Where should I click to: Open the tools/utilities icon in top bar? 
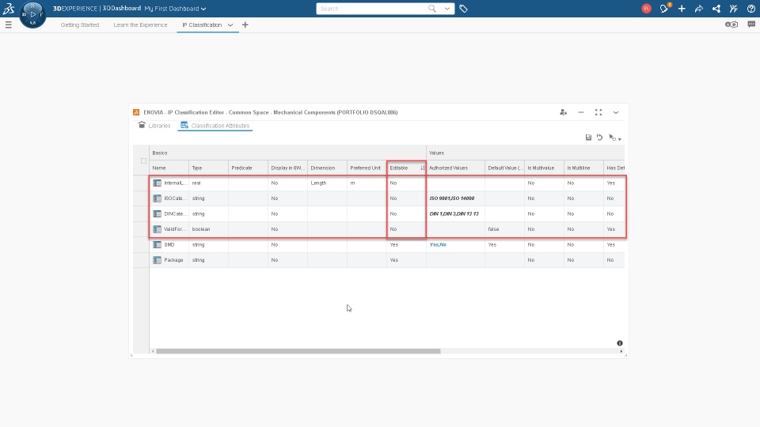pos(733,8)
